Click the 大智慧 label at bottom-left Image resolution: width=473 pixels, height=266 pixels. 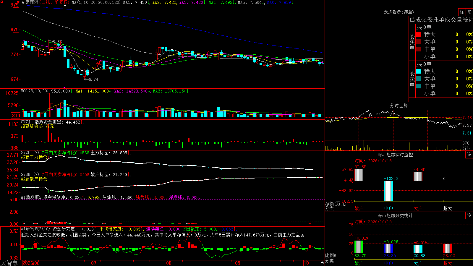click(9, 263)
